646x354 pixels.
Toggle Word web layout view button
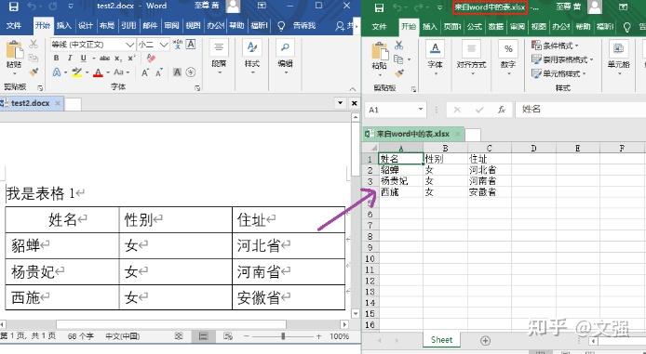click(228, 336)
